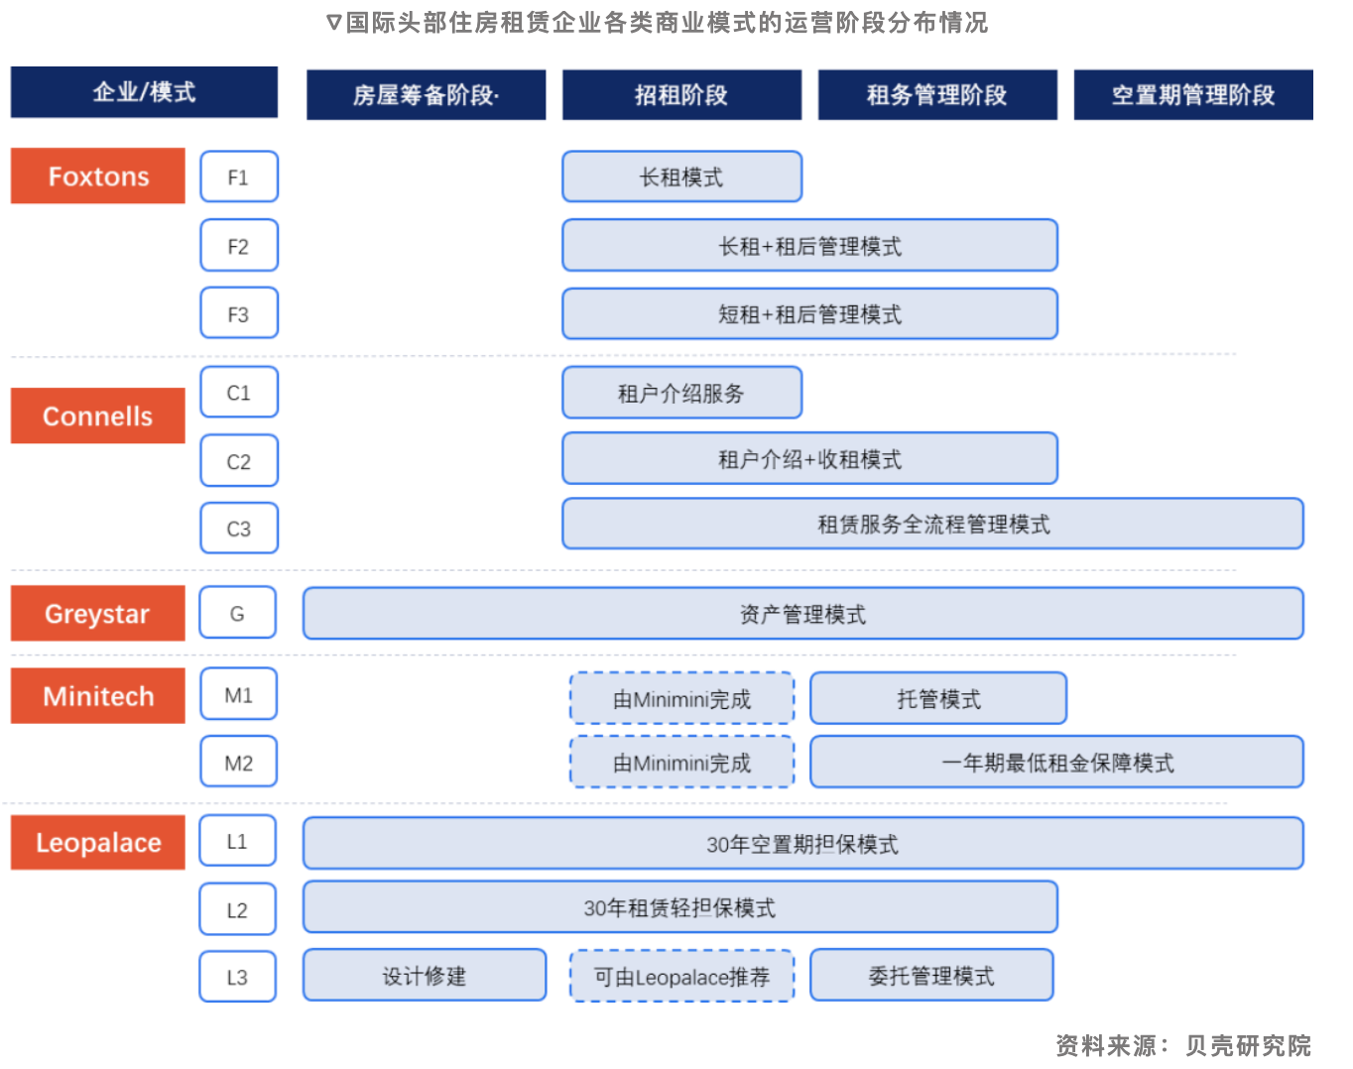Select the 房屋筹备阶段 column header
Screen dimensions: 1353x1069
pos(426,94)
